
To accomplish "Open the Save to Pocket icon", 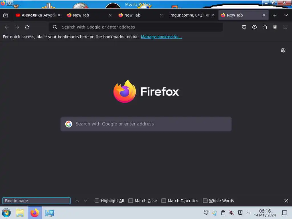I will coord(244,27).
